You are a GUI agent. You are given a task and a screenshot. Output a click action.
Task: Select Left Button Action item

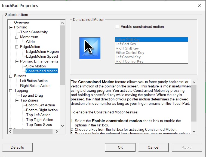[x=34, y=81]
